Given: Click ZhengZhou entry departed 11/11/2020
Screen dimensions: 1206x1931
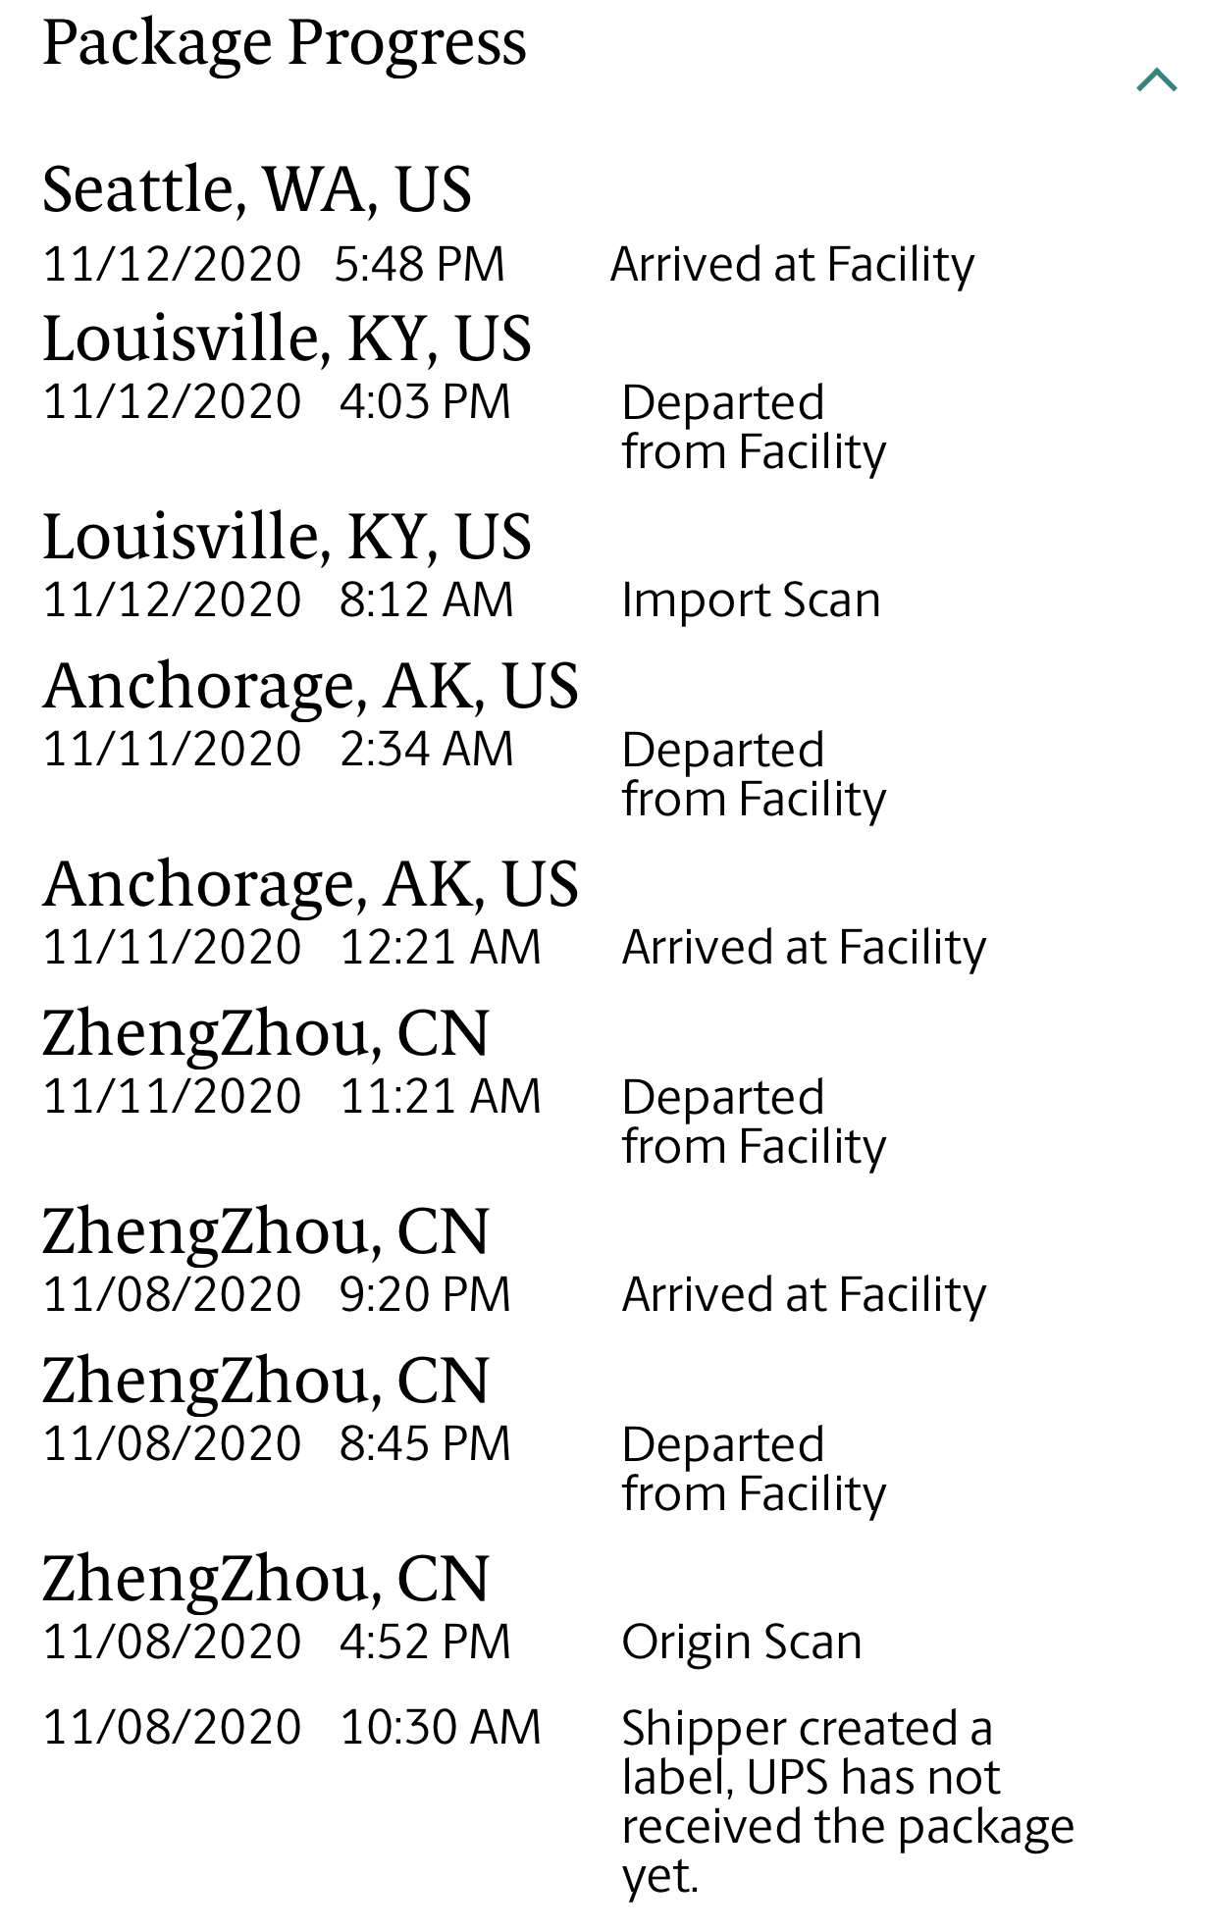Looking at the screenshot, I should click(x=265, y=1034).
